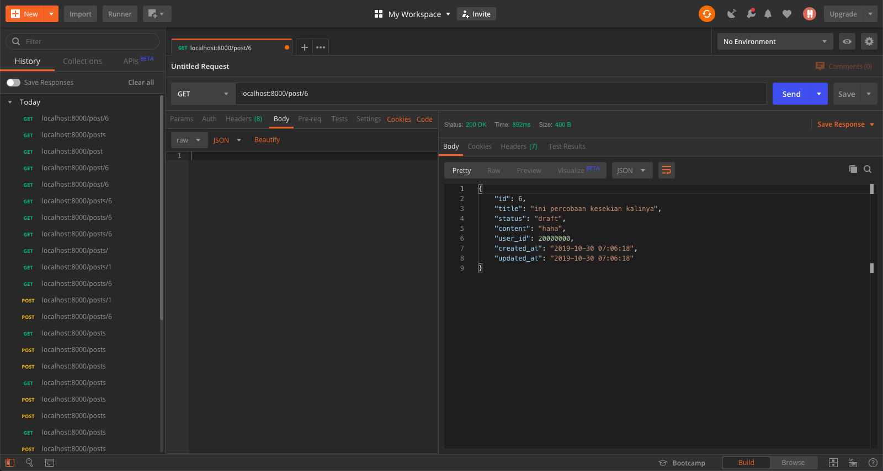Click the Send button
The image size is (883, 471).
click(x=791, y=94)
